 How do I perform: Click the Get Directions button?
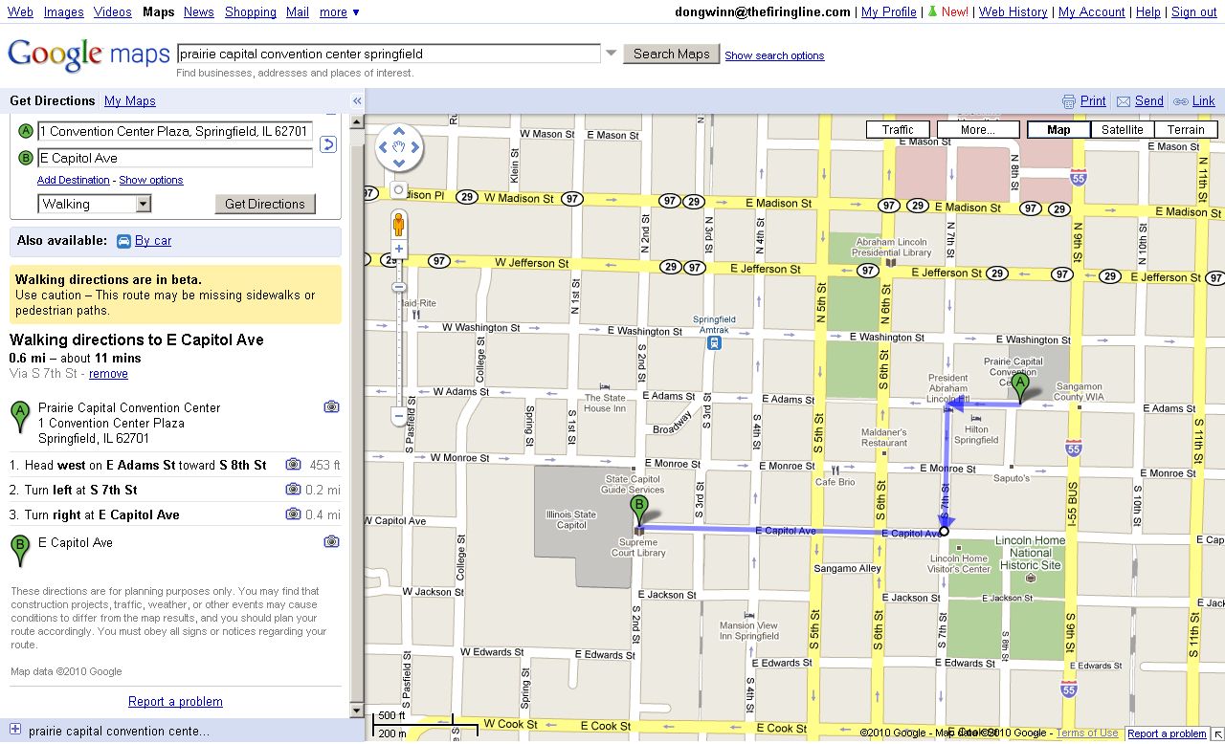pos(264,204)
